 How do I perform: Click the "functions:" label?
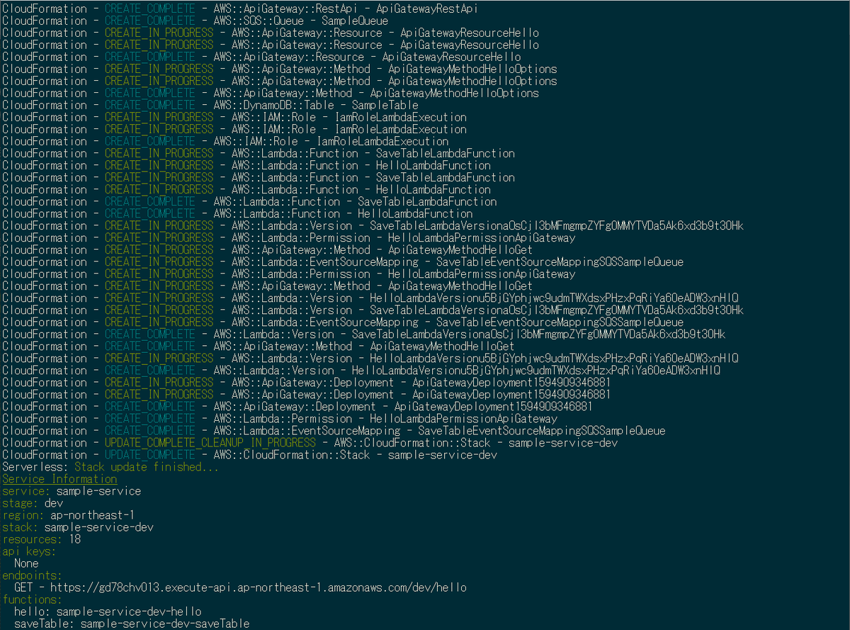(x=33, y=599)
